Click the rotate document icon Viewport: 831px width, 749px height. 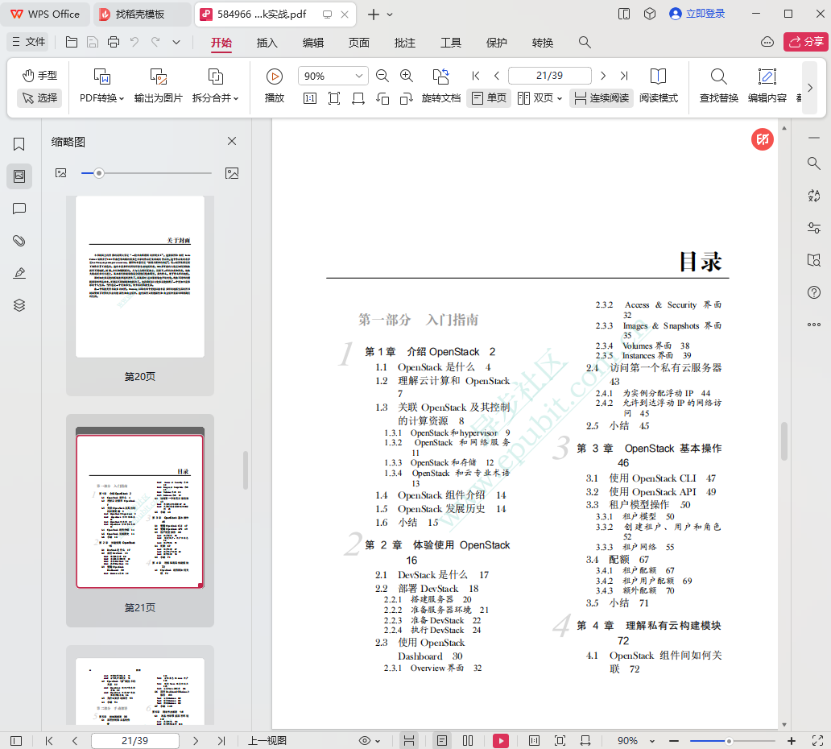(x=440, y=77)
